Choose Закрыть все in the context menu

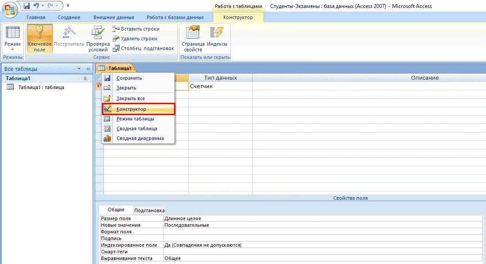(138, 98)
